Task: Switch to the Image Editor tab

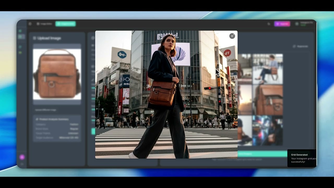Action: [44, 24]
